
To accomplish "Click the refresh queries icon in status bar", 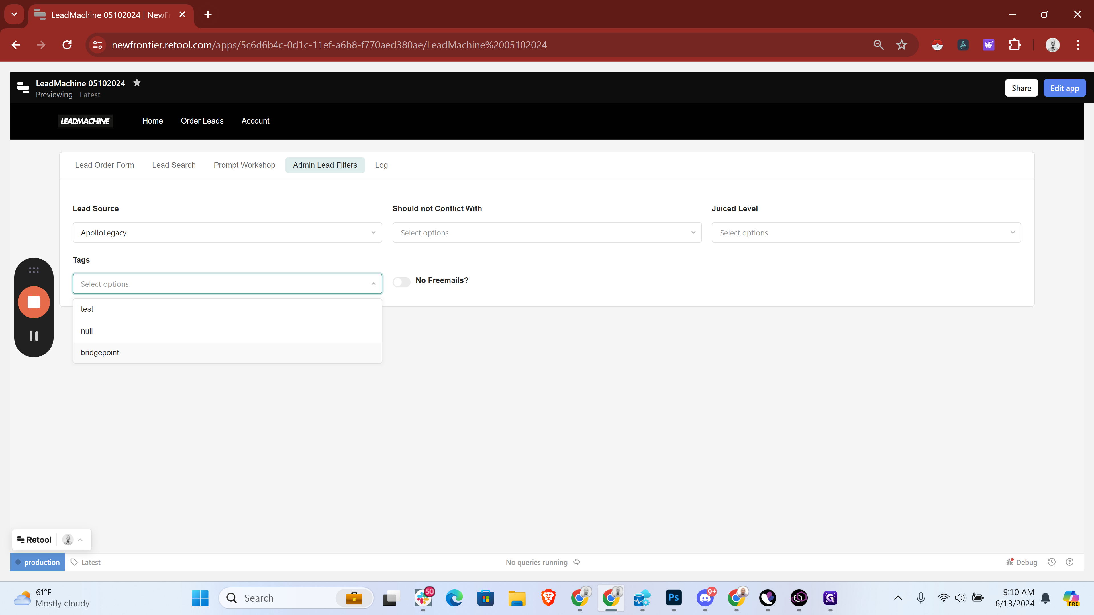I will tap(577, 562).
